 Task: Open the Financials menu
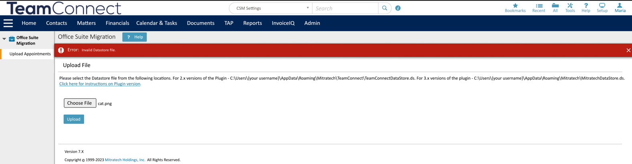tap(117, 23)
